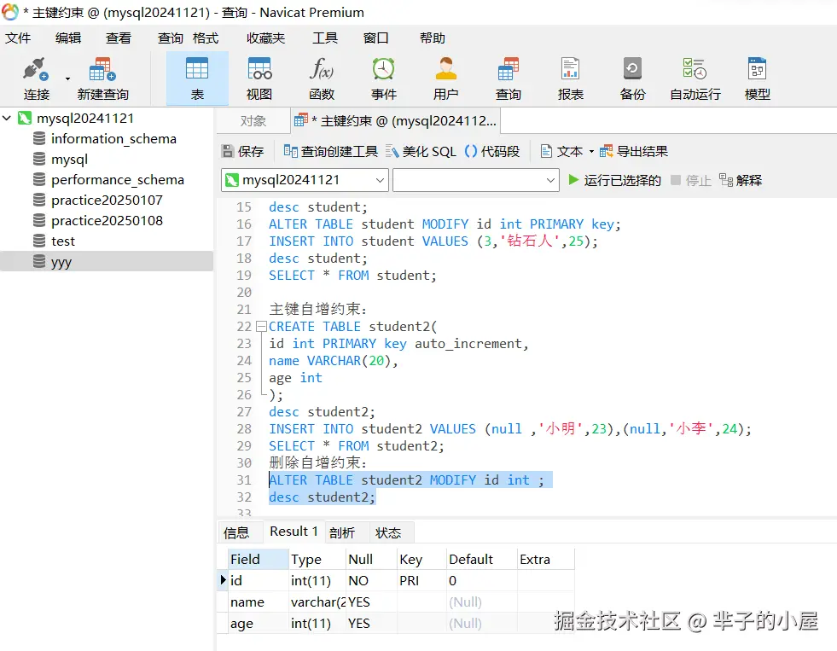Viewport: 837px width, 651px height.
Task: Click 导出结果 export results
Action: pos(634,152)
